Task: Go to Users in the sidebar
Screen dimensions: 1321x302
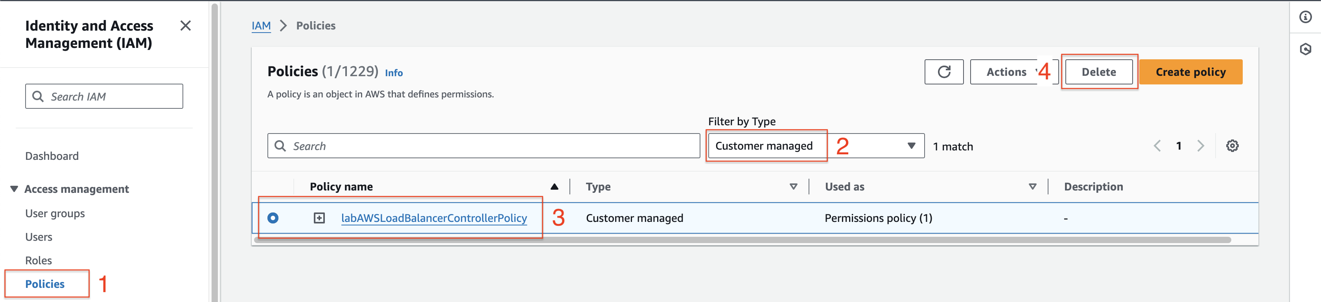Action: coord(39,237)
